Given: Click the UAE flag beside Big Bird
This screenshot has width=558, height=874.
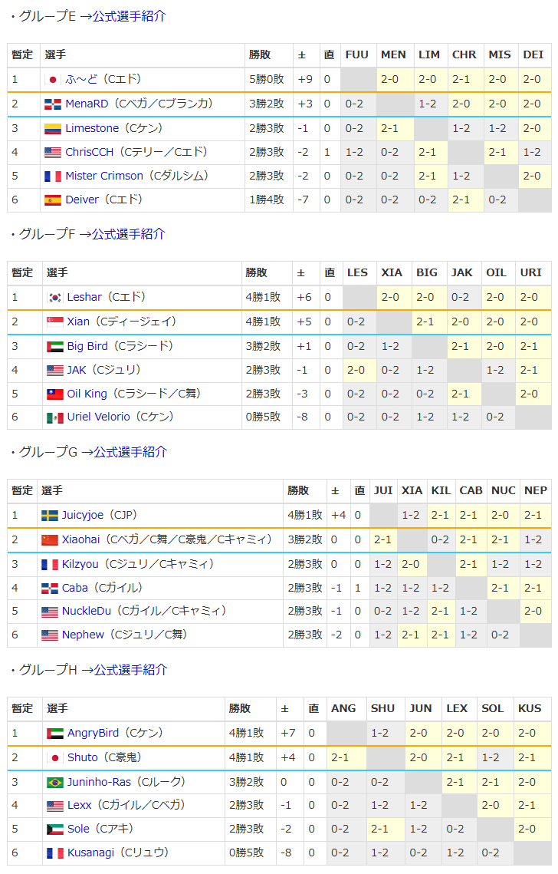Looking at the screenshot, I should coord(54,347).
